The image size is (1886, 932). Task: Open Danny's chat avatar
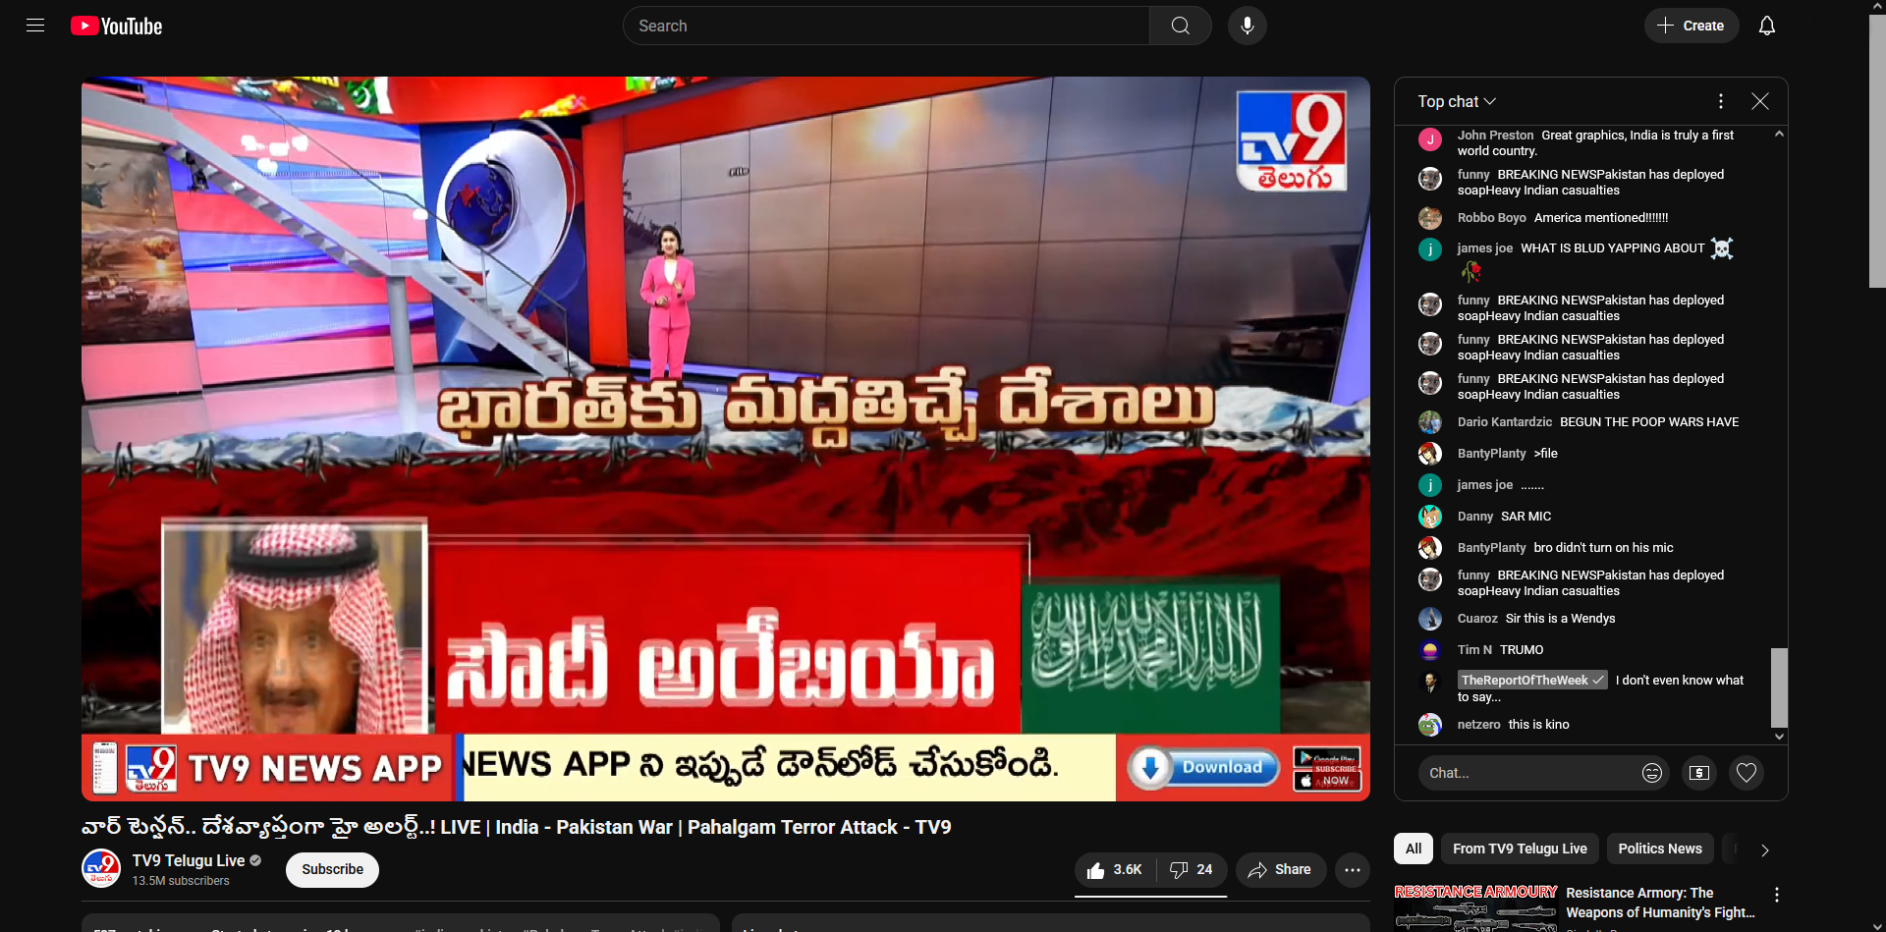click(x=1430, y=517)
